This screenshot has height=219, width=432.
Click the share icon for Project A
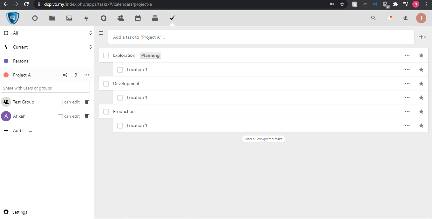click(x=65, y=75)
